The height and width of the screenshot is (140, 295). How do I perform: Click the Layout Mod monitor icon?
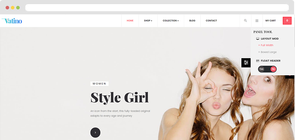pos(258,39)
